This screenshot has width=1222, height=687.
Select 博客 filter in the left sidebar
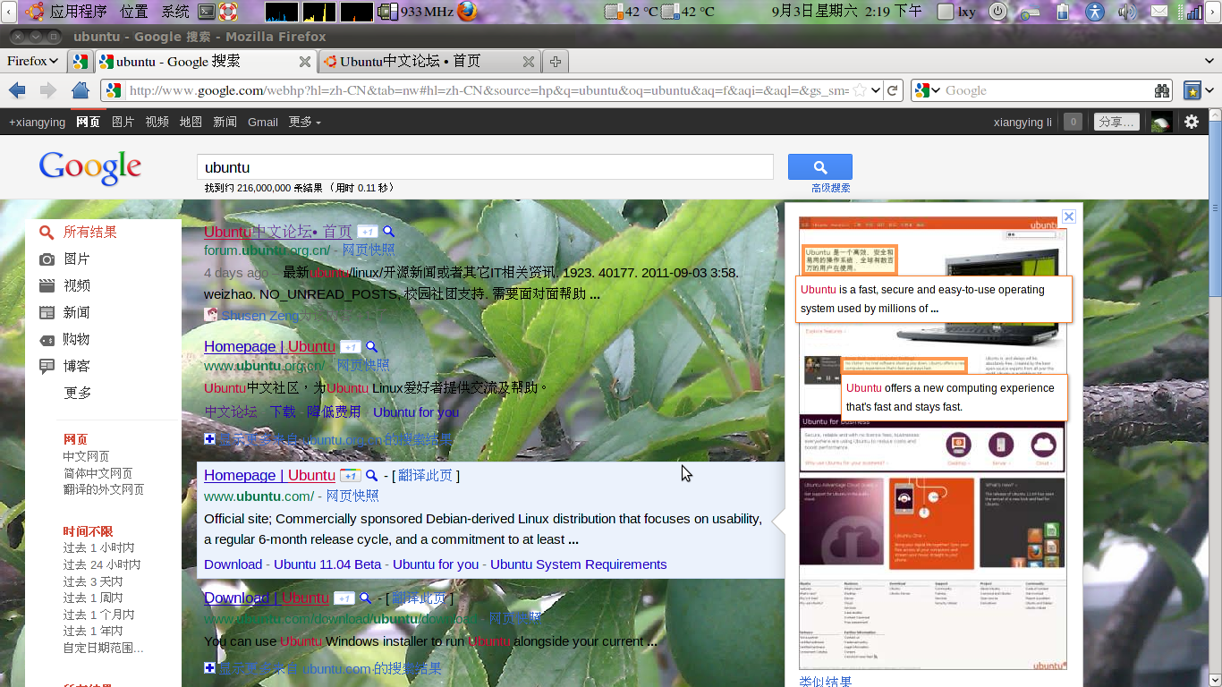[76, 366]
